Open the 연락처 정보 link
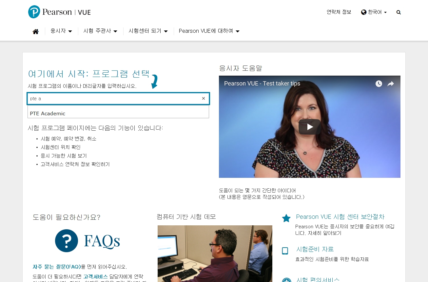 click(x=339, y=12)
